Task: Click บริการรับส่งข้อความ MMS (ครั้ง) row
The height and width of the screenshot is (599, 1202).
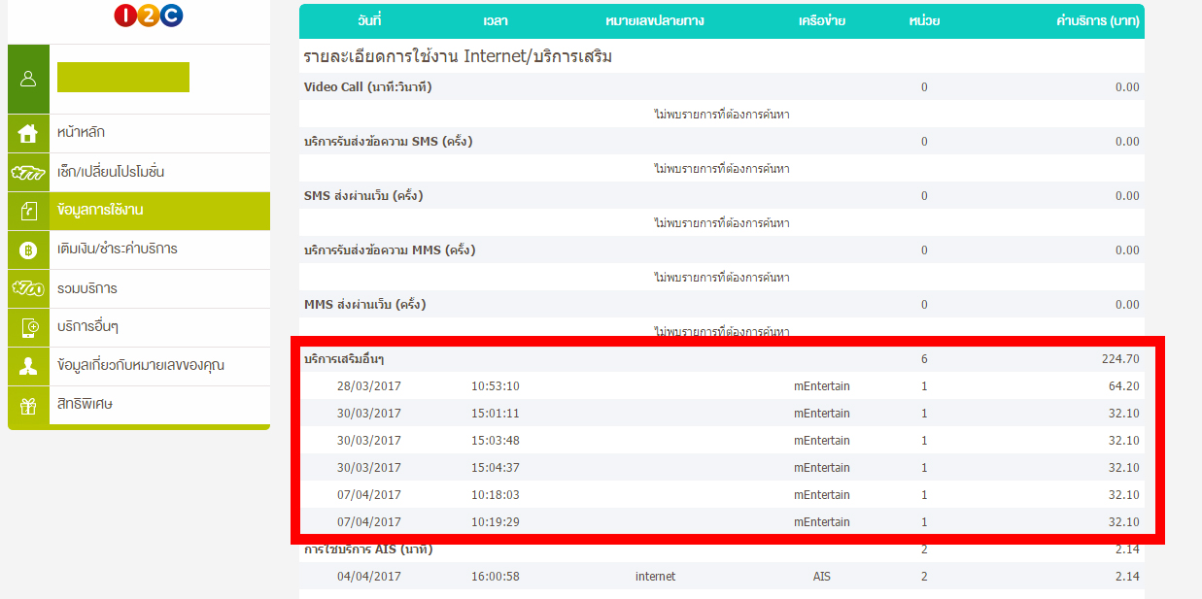Action: 722,250
